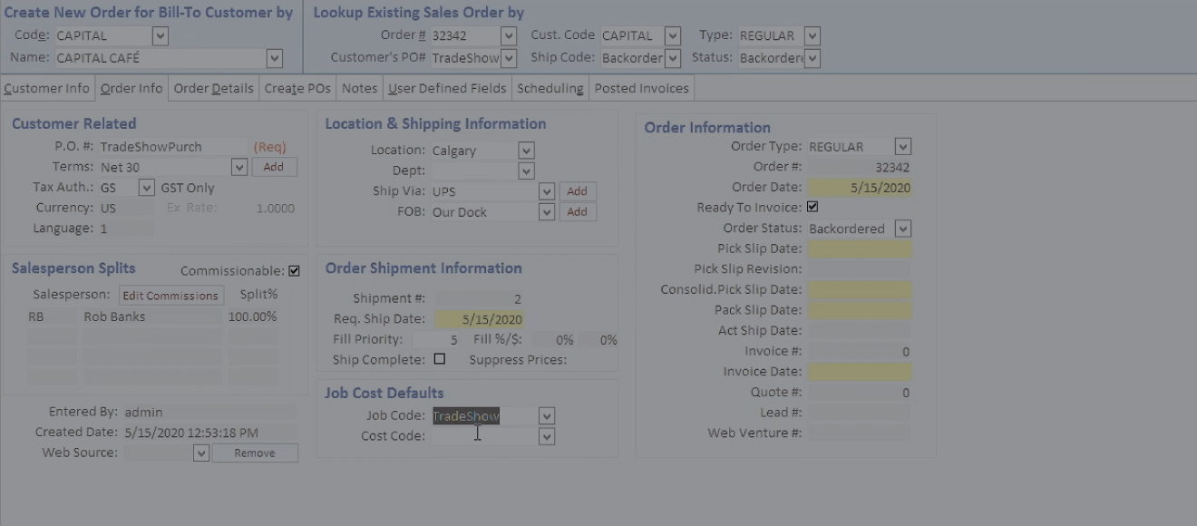The height and width of the screenshot is (526, 1197).
Task: Toggle the Commissionable checkbox
Action: coord(294,271)
